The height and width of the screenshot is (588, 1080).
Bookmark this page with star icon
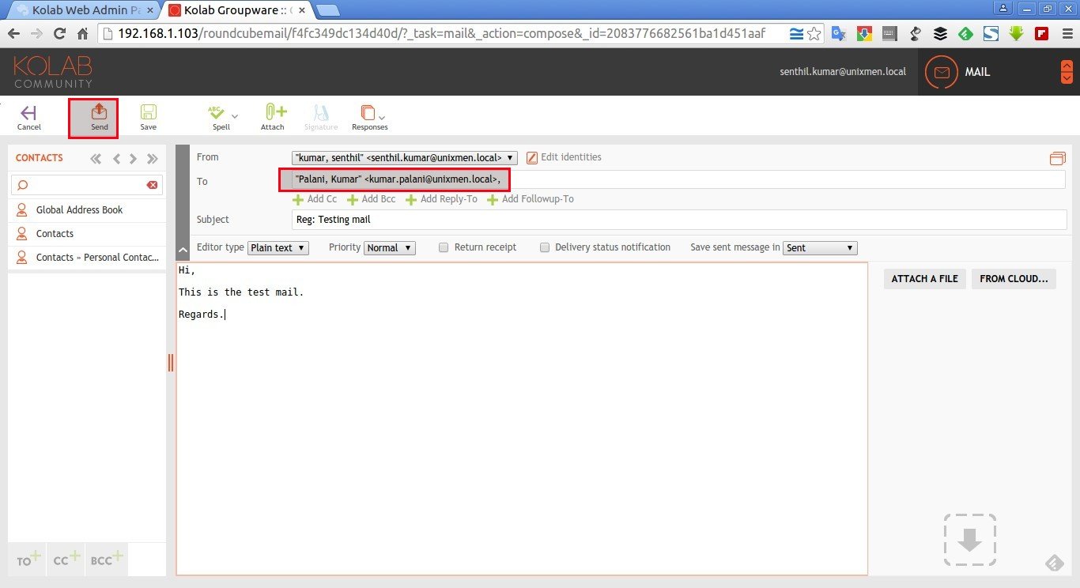coord(814,34)
